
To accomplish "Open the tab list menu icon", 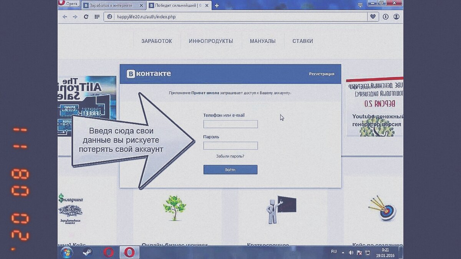I will point(360,5).
